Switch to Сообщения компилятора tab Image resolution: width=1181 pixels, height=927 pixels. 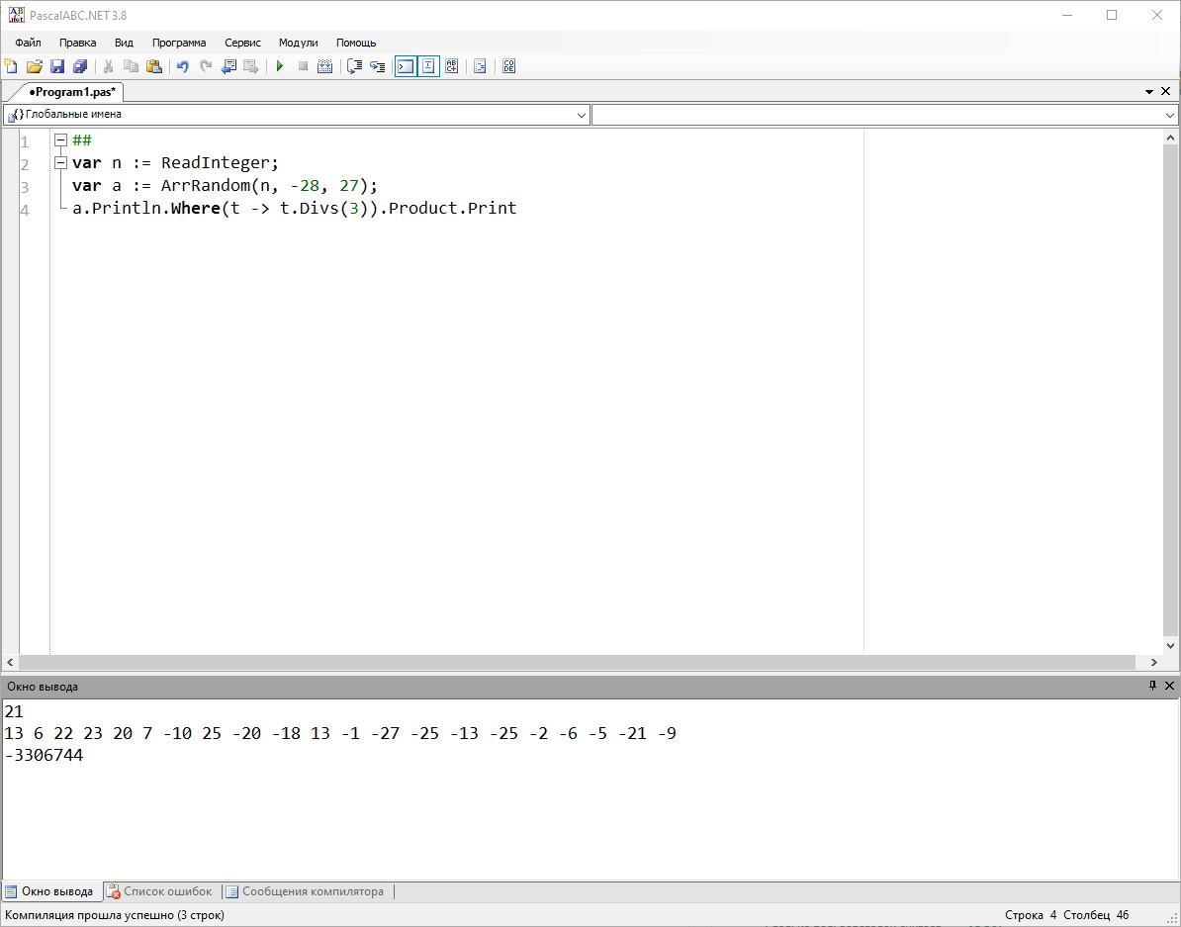305,891
